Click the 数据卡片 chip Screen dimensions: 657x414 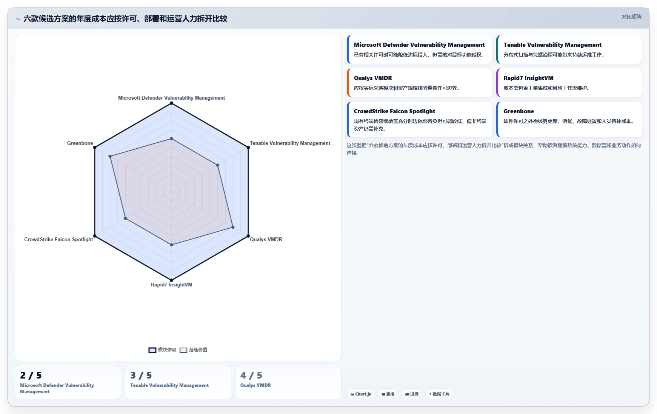coord(439,394)
